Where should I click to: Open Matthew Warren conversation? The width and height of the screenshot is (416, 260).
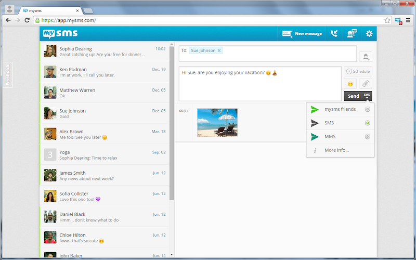[105, 93]
